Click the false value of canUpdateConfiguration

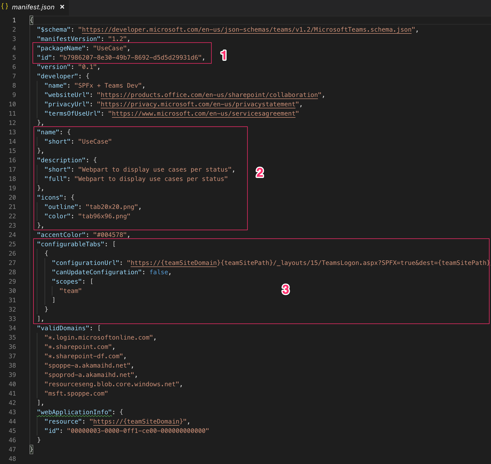point(159,272)
